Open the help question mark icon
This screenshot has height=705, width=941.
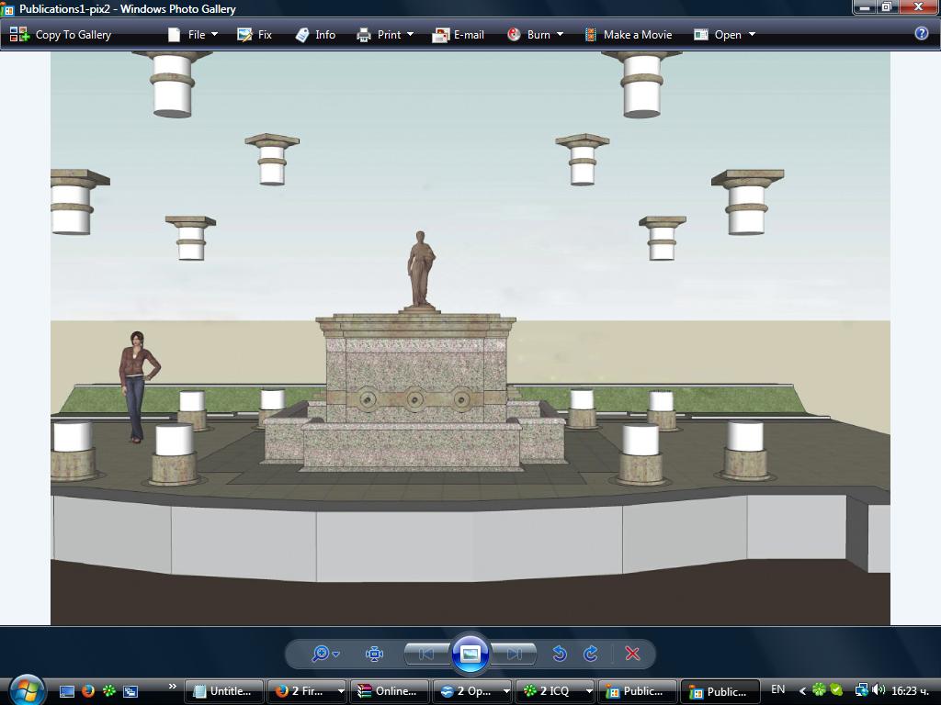922,34
